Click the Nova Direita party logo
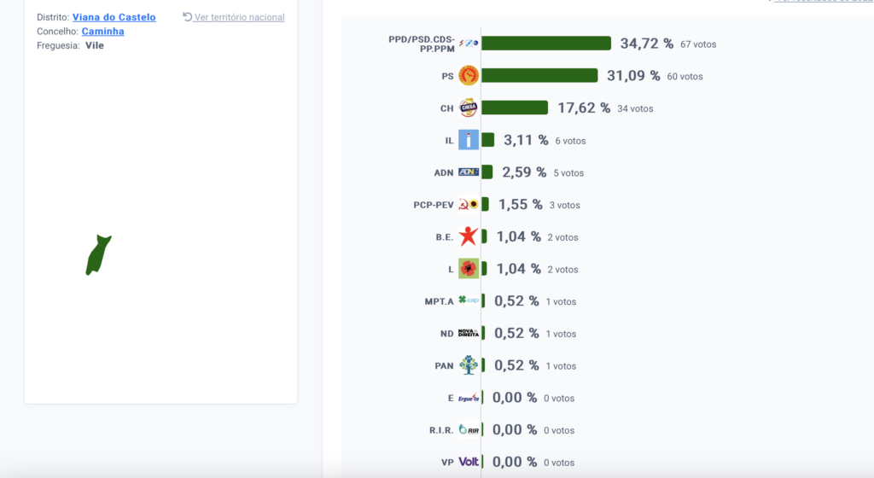This screenshot has width=874, height=478. [x=469, y=333]
